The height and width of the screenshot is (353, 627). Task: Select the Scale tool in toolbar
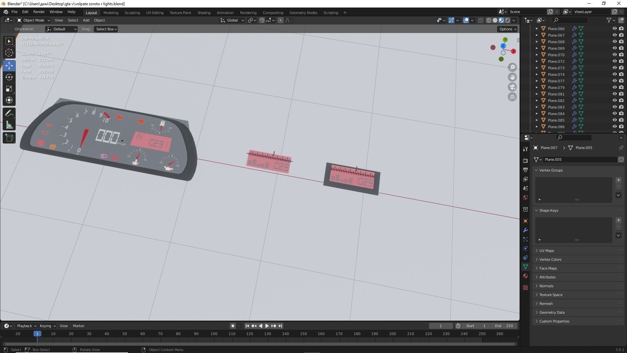[x=9, y=89]
